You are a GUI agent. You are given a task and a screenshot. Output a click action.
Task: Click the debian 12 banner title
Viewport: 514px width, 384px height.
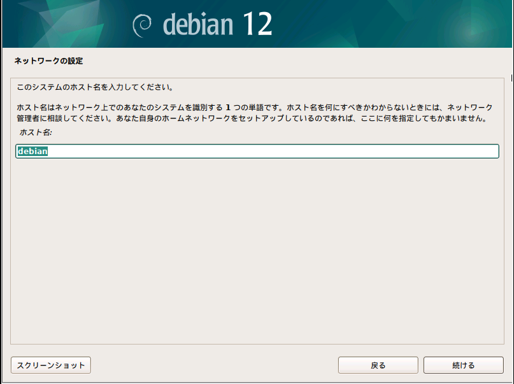(217, 24)
